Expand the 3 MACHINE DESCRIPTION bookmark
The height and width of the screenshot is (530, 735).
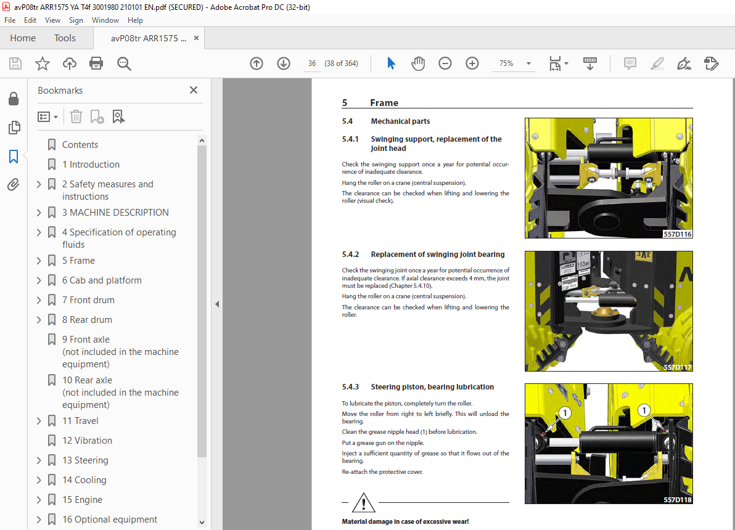coord(39,213)
